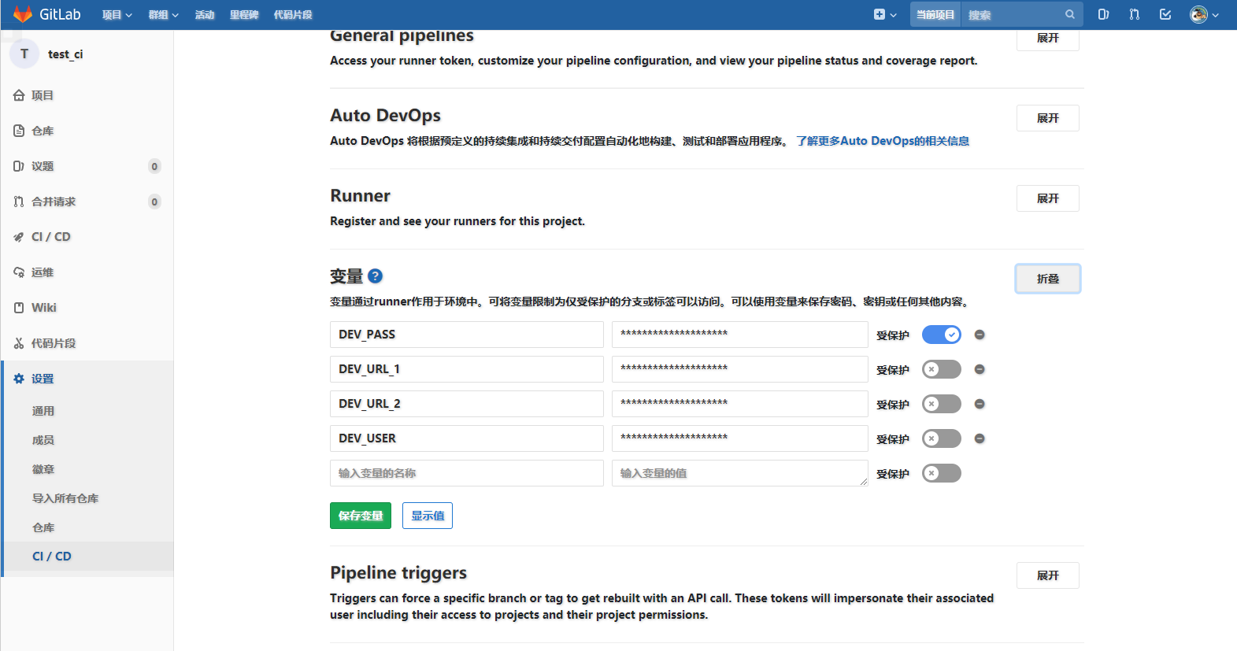This screenshot has width=1237, height=651.
Task: Open the to-do list icon in navbar
Action: coord(1165,14)
